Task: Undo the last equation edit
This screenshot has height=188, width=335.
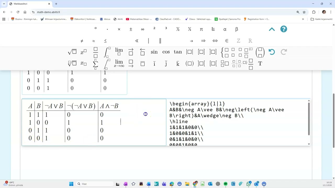Action: point(272,52)
